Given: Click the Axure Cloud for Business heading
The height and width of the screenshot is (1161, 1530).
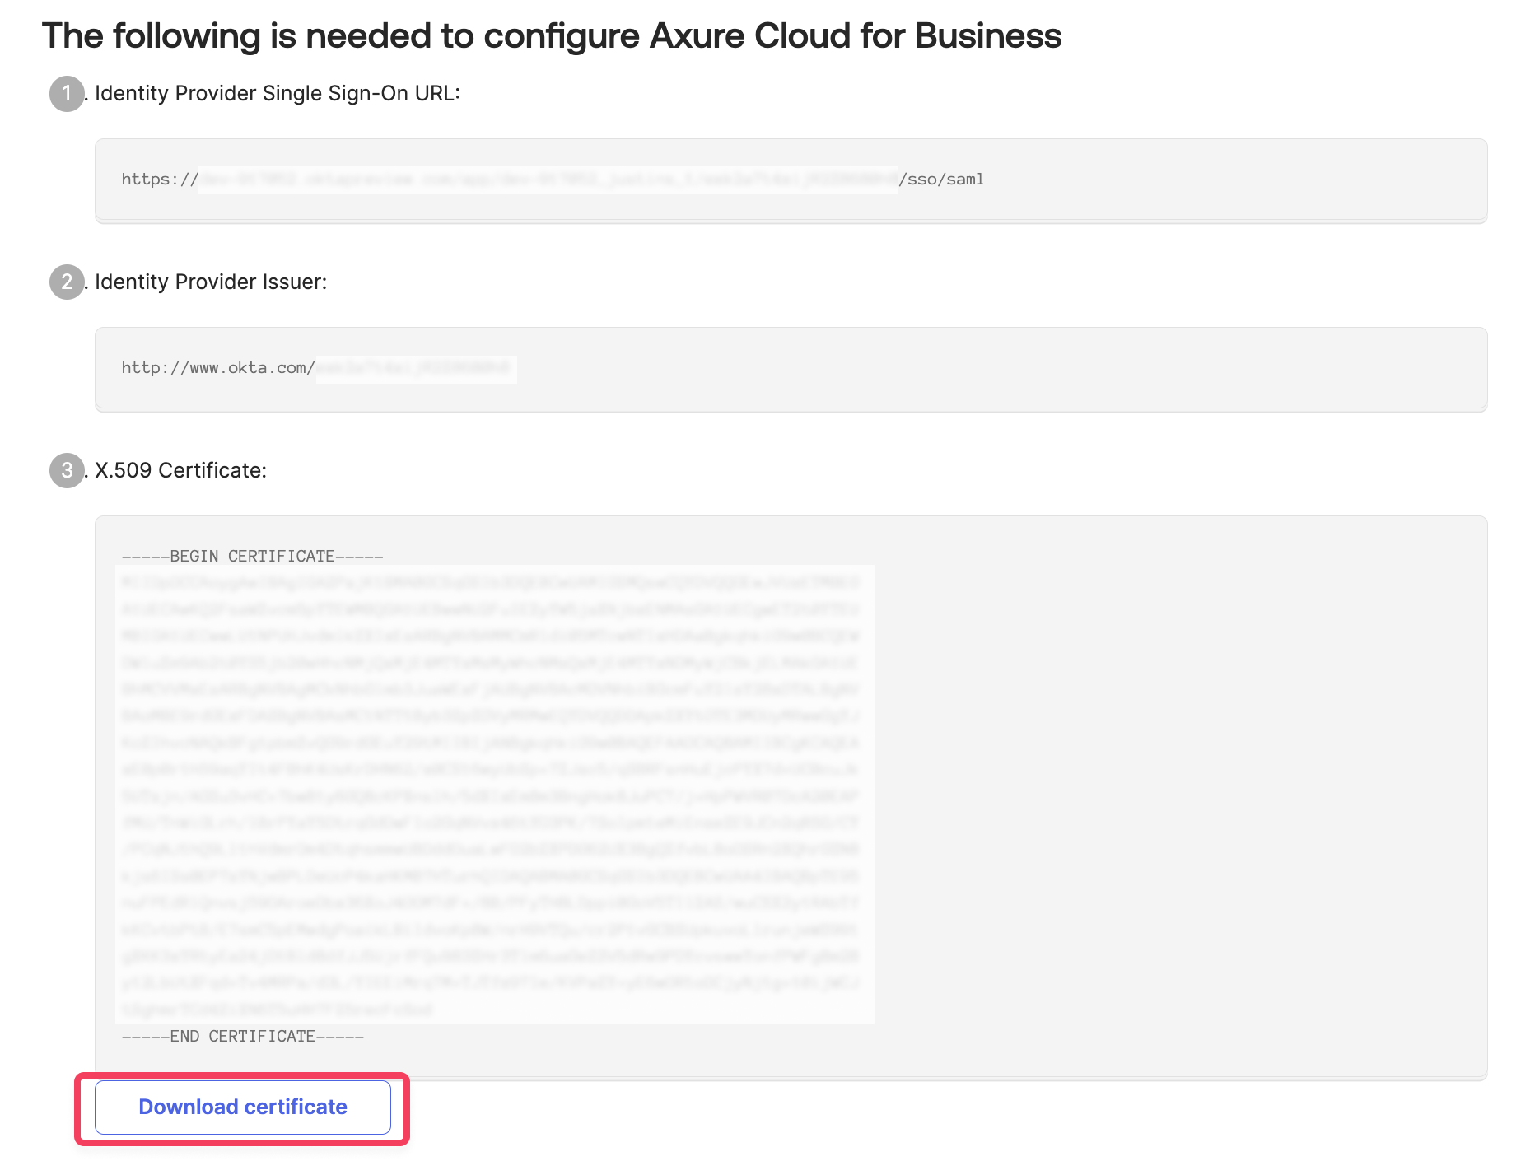Looking at the screenshot, I should click(x=552, y=36).
